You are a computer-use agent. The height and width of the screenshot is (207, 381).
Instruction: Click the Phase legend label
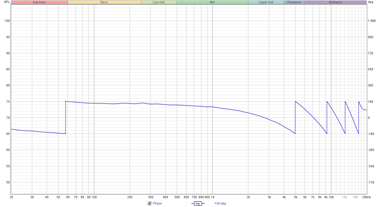tap(157, 203)
